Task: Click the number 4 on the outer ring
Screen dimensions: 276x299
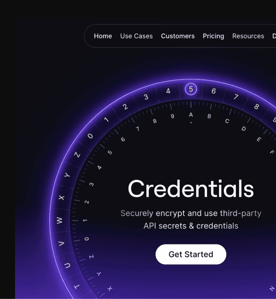Action: (x=168, y=91)
